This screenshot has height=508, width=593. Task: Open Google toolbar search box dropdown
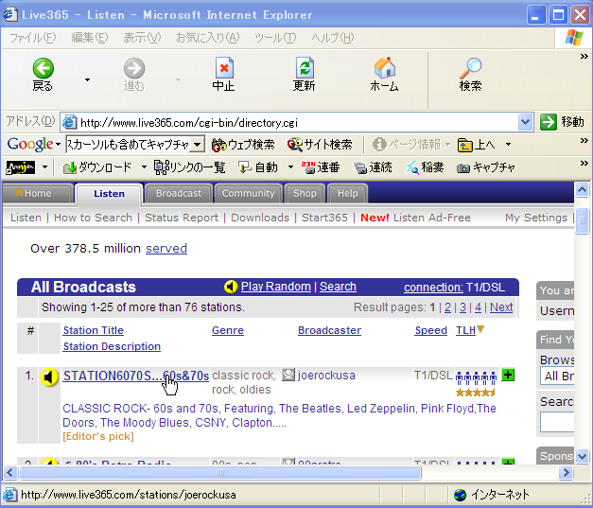[x=197, y=145]
